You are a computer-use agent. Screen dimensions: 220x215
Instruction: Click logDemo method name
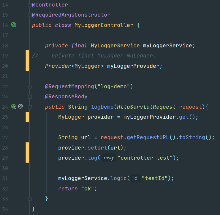click(x=102, y=107)
